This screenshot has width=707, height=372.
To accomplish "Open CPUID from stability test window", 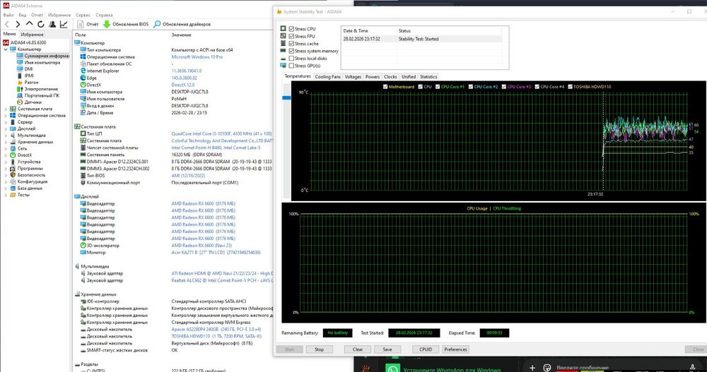I will (426, 349).
